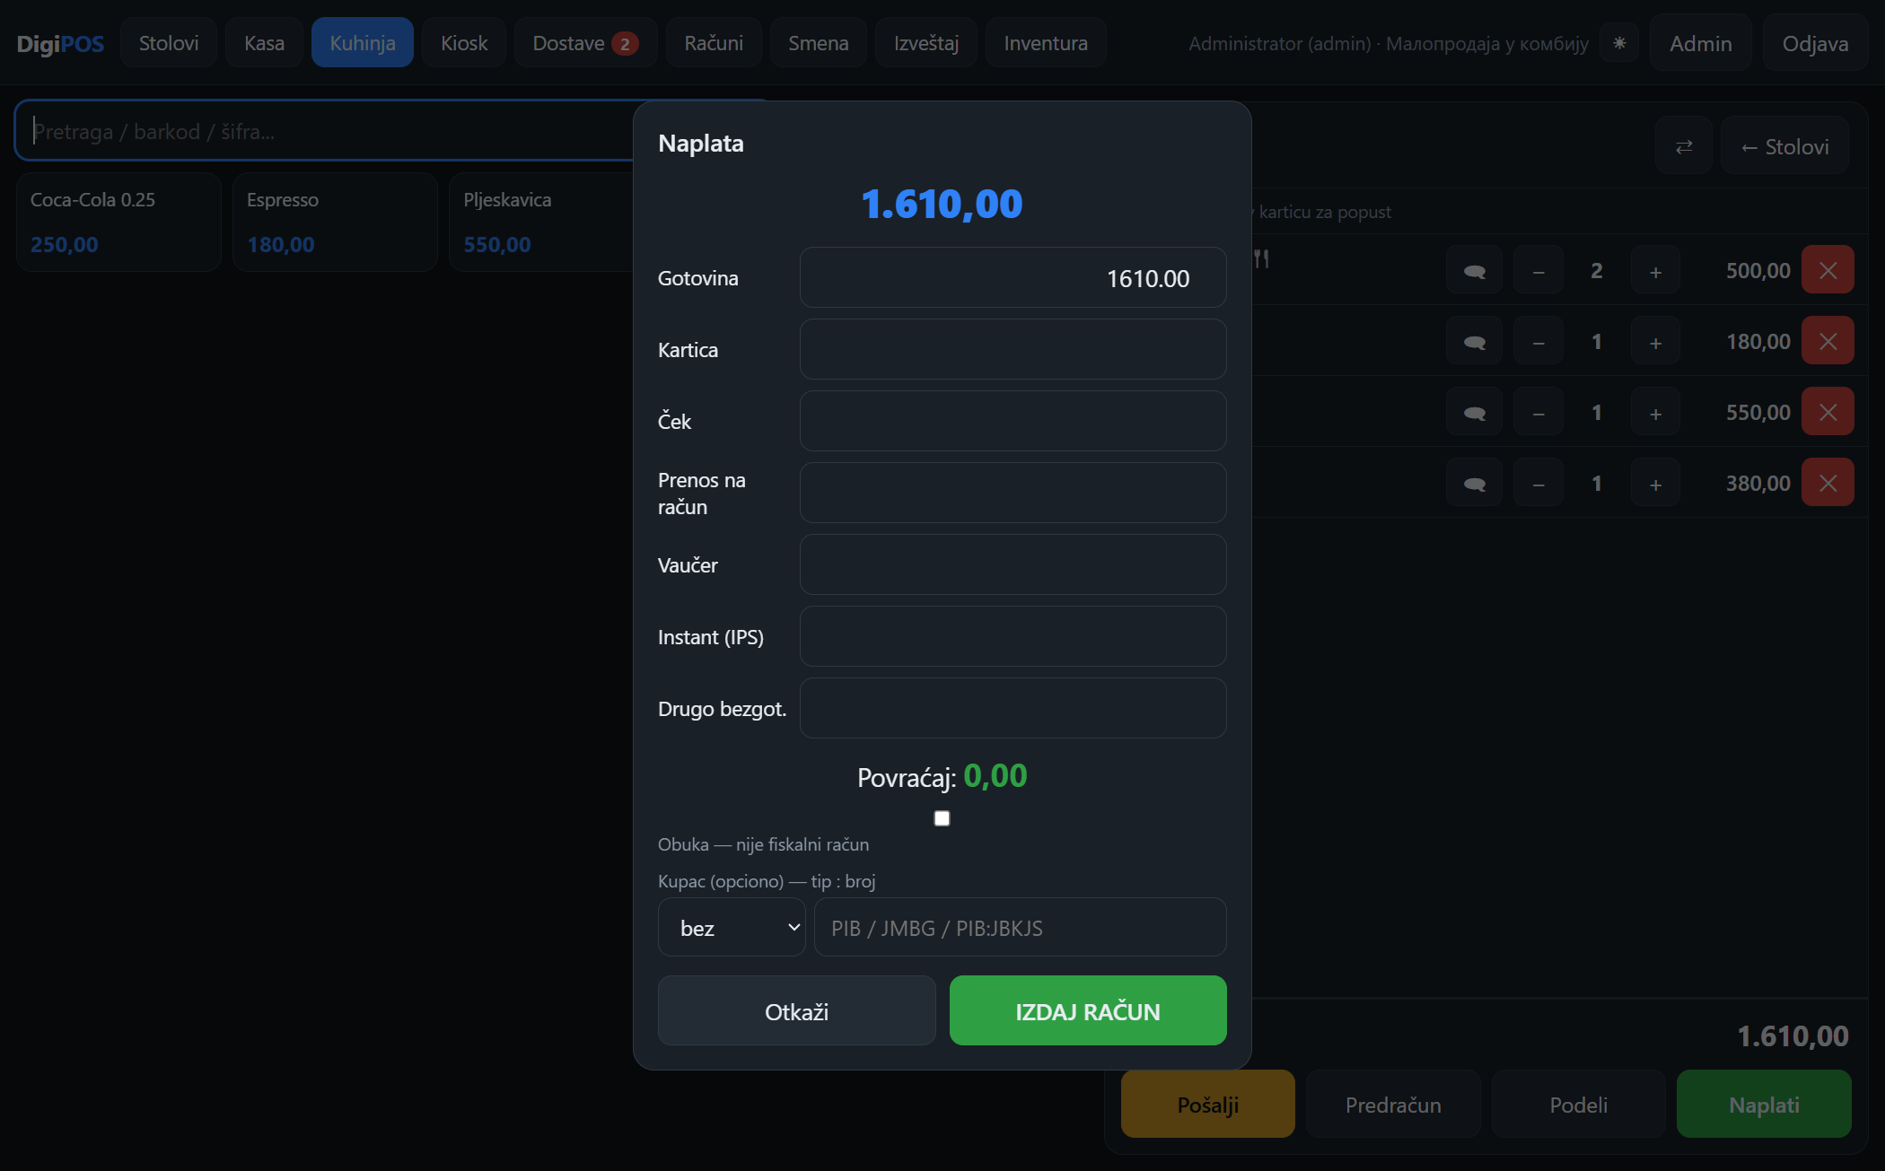Toggle the light/dark theme sun icon
Screen dimensions: 1885x1171
coord(1619,43)
